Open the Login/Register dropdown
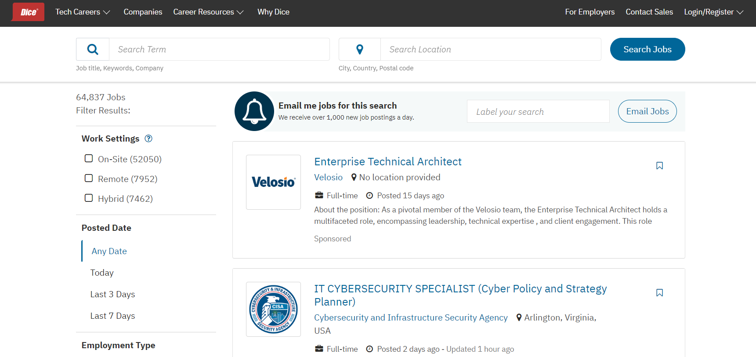The width and height of the screenshot is (756, 357). [x=713, y=12]
